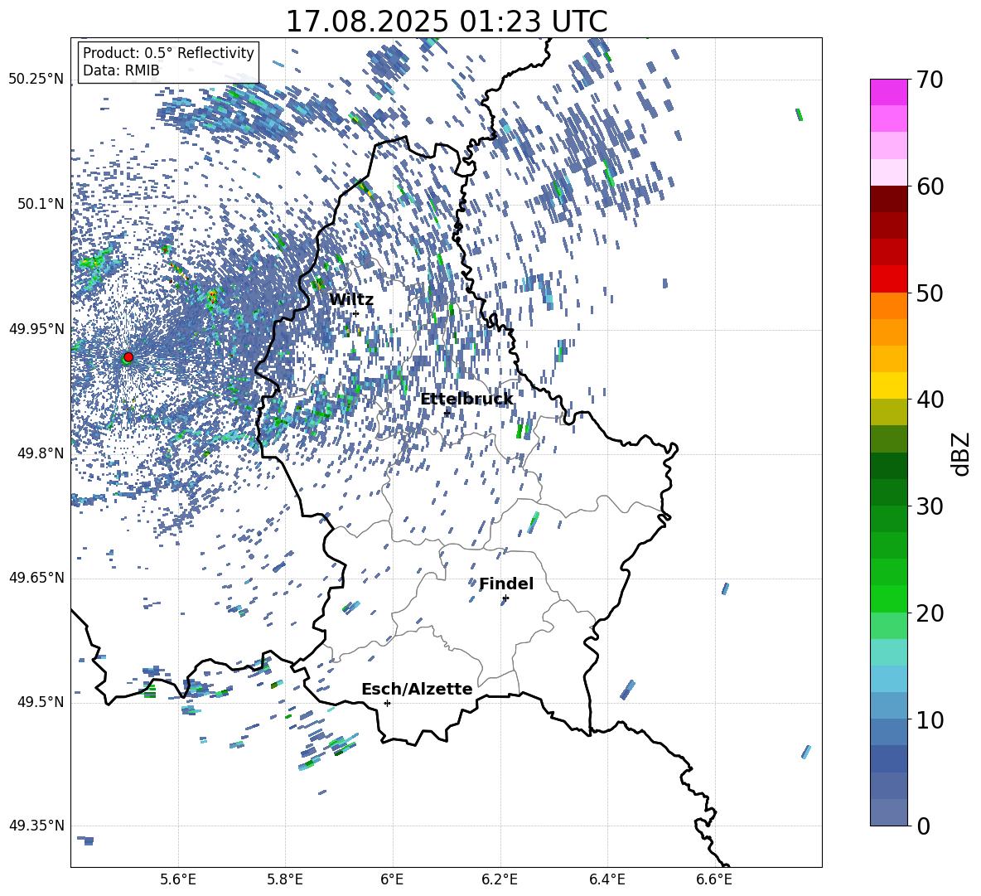This screenshot has width=981, height=896.
Task: Click the title 17.08.2025 01:23 UTC
Action: tap(447, 22)
